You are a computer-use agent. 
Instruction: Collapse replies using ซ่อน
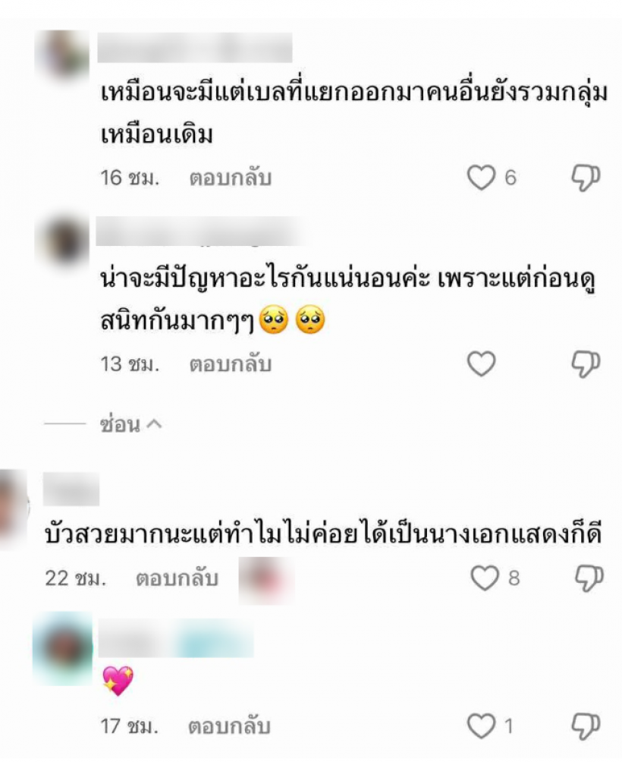(x=120, y=424)
